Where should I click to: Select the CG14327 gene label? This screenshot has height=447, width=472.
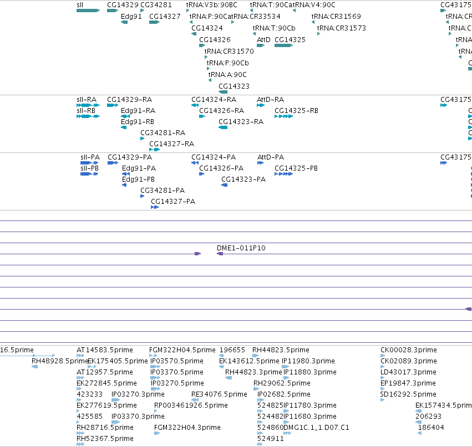(x=165, y=17)
